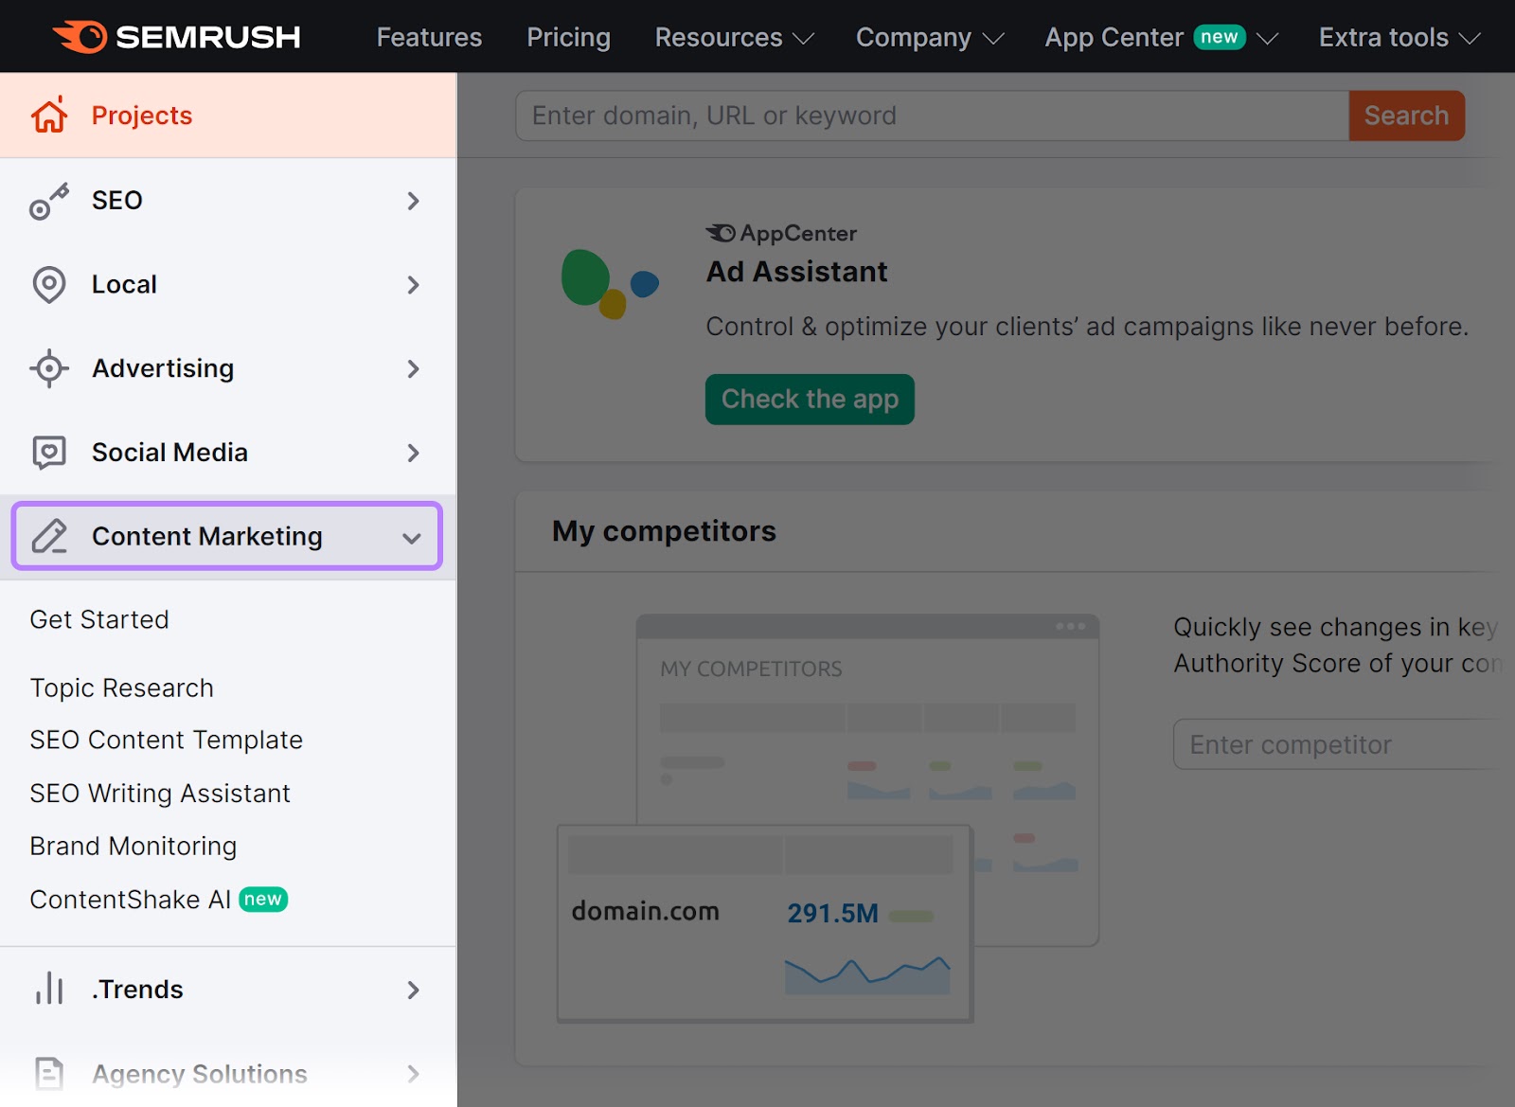Viewport: 1515px width, 1107px height.
Task: Click the green new badge near ContentShake AI
Action: tap(264, 900)
